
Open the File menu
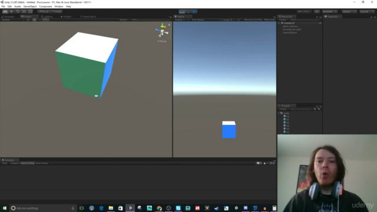[3, 6]
